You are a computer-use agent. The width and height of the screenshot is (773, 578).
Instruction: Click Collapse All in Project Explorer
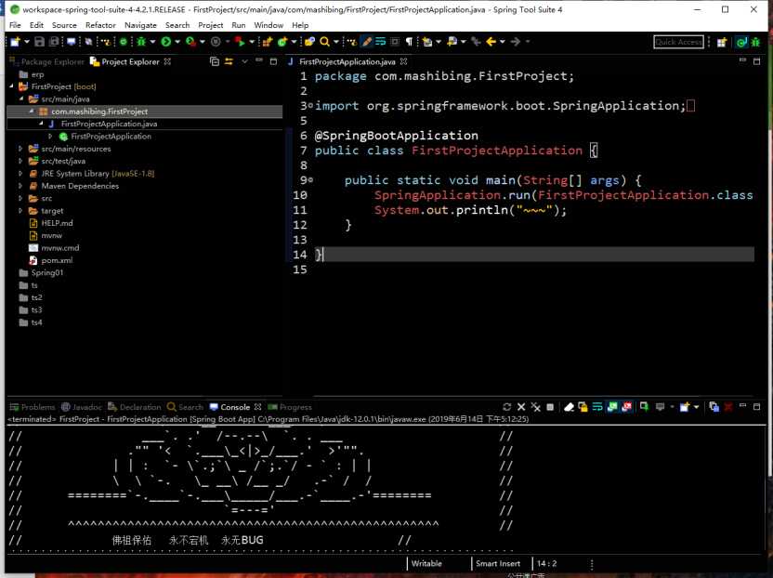point(215,61)
